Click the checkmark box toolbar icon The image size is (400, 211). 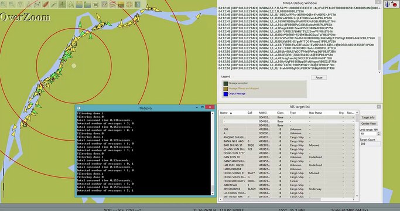[104, 4]
